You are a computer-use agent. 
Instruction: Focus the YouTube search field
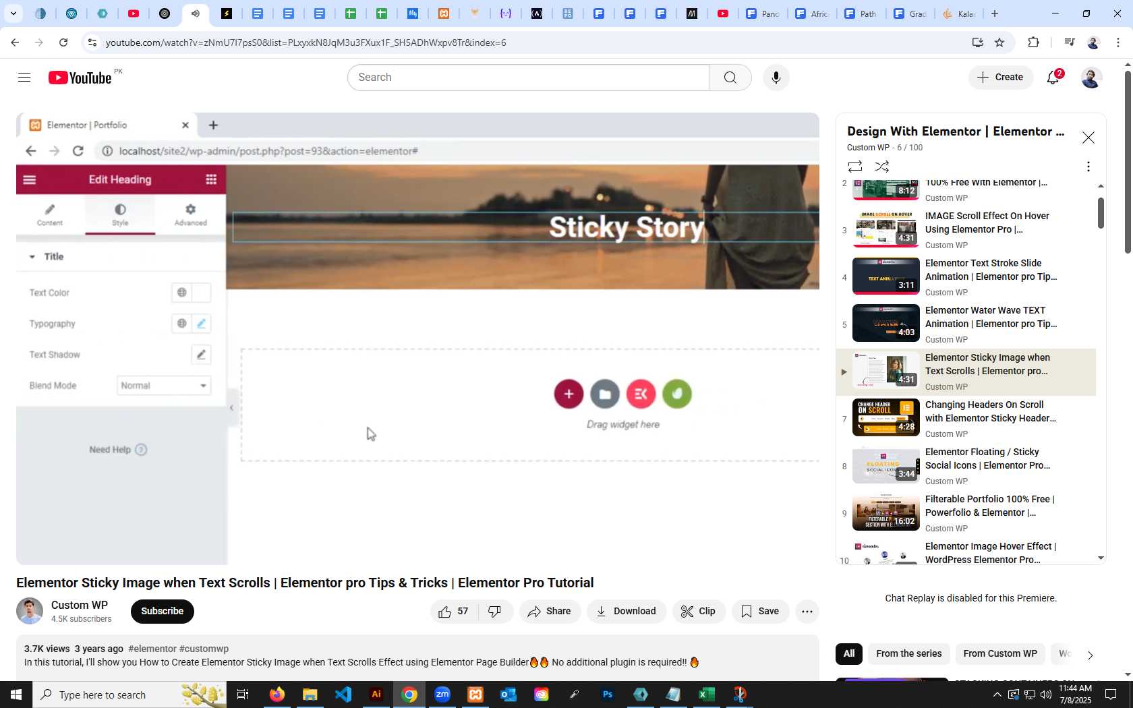528,78
